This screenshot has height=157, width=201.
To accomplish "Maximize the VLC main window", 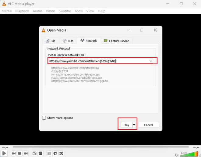I will coord(181,4).
